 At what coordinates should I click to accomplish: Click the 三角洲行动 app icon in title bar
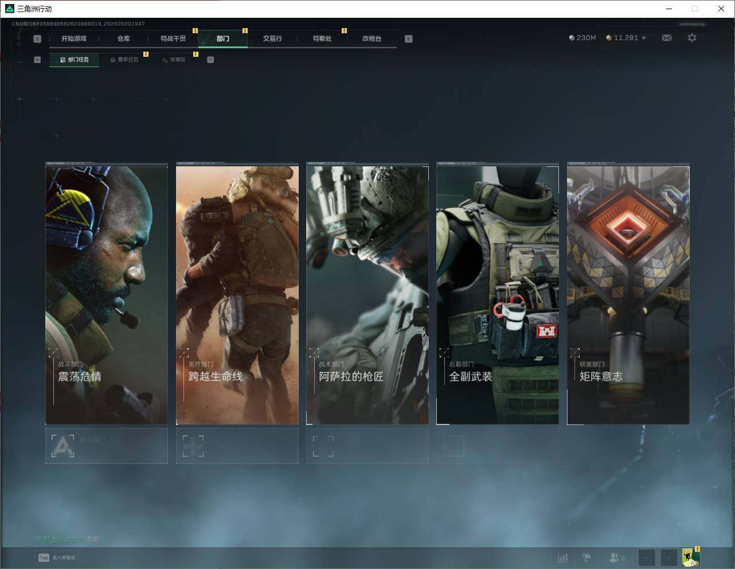coord(9,9)
